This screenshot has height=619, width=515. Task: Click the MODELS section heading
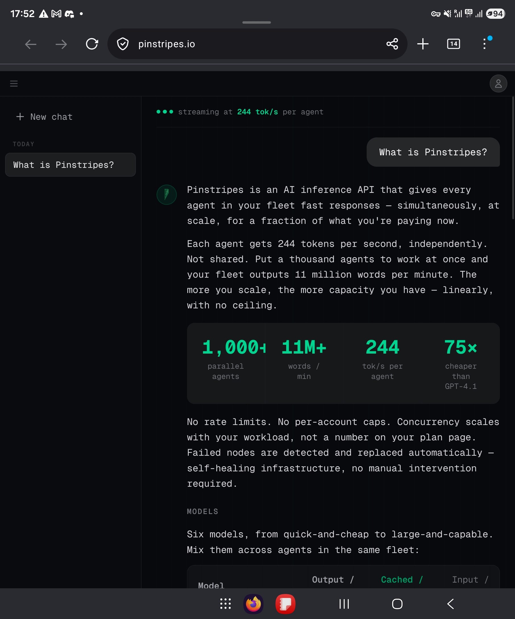203,511
